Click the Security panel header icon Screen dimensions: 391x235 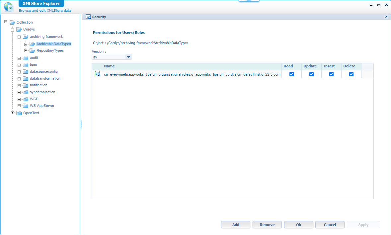[x=88, y=17]
